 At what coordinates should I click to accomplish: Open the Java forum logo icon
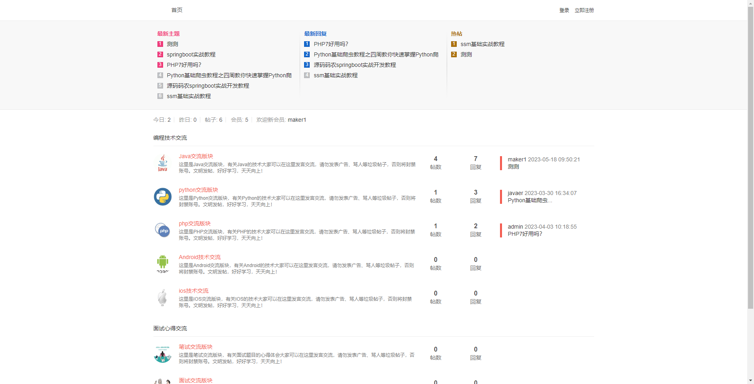[163, 163]
